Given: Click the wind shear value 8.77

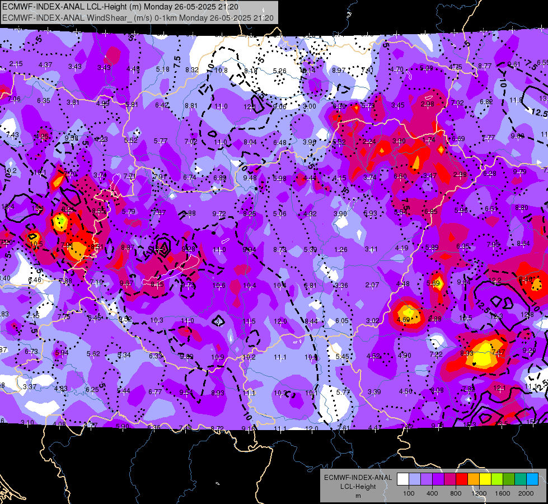Looking at the screenshot, I should coord(485,66).
